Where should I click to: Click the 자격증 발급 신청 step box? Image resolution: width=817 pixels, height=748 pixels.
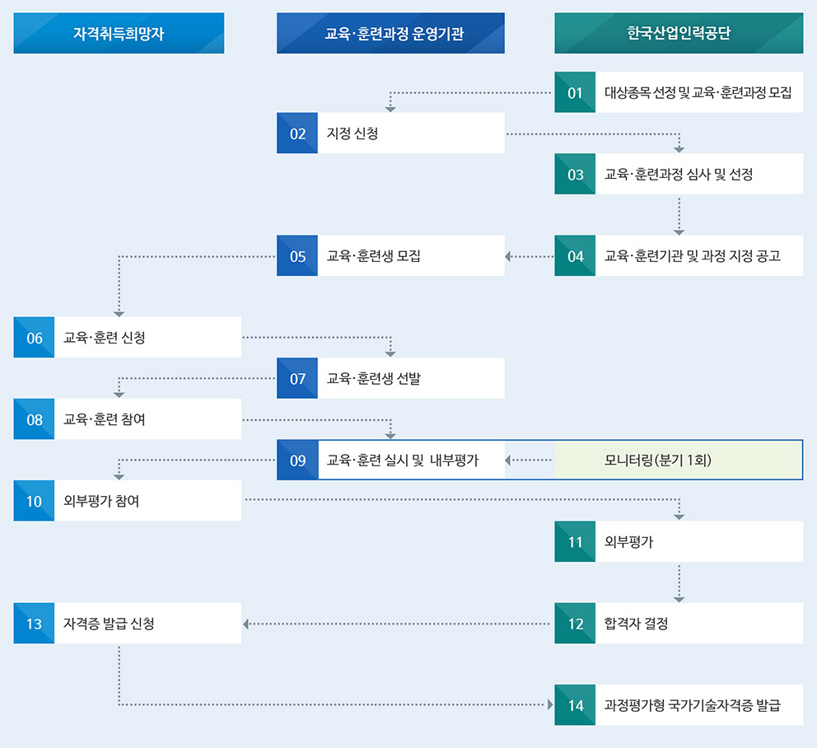click(x=147, y=623)
